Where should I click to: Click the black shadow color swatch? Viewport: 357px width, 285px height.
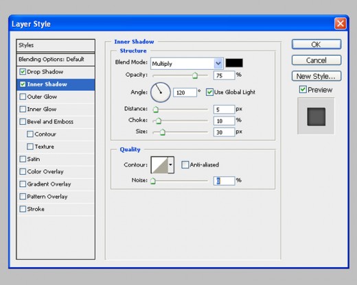click(234, 63)
